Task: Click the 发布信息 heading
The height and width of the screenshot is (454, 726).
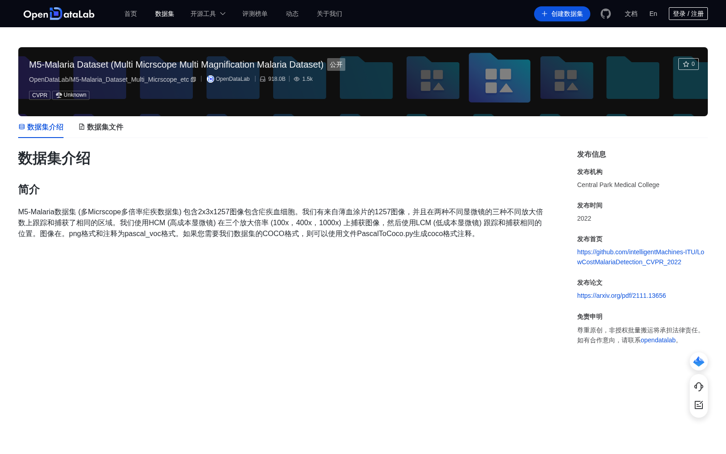Action: [x=592, y=154]
